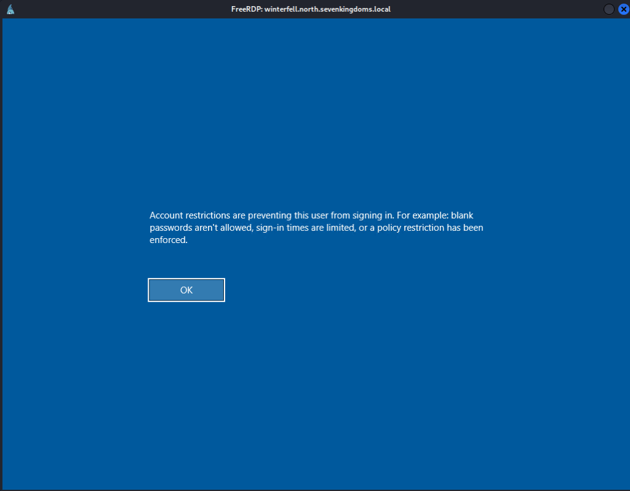Click the "FreeRDP:" prefix in the window title

pyautogui.click(x=247, y=9)
